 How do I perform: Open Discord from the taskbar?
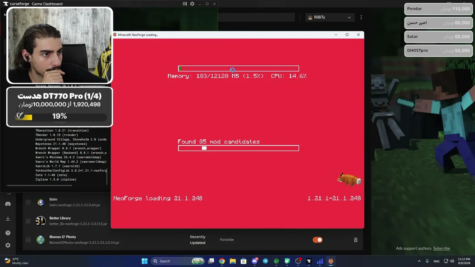tap(255, 261)
